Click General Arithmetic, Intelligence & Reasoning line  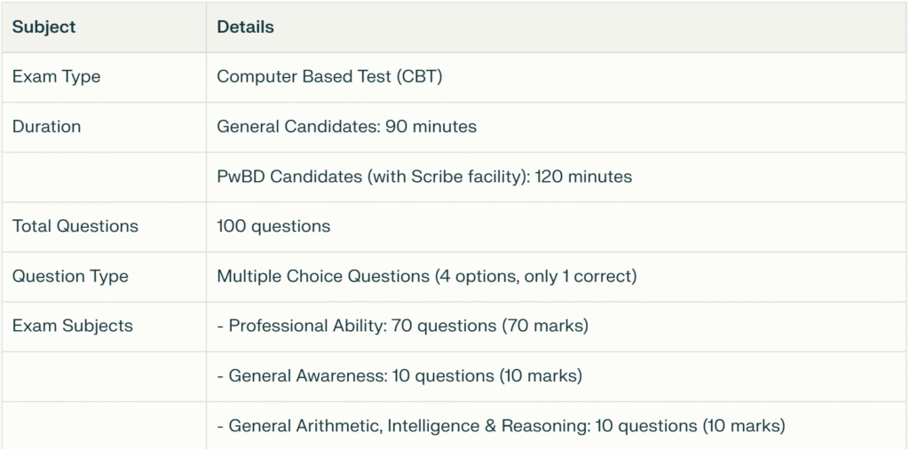[x=502, y=426]
